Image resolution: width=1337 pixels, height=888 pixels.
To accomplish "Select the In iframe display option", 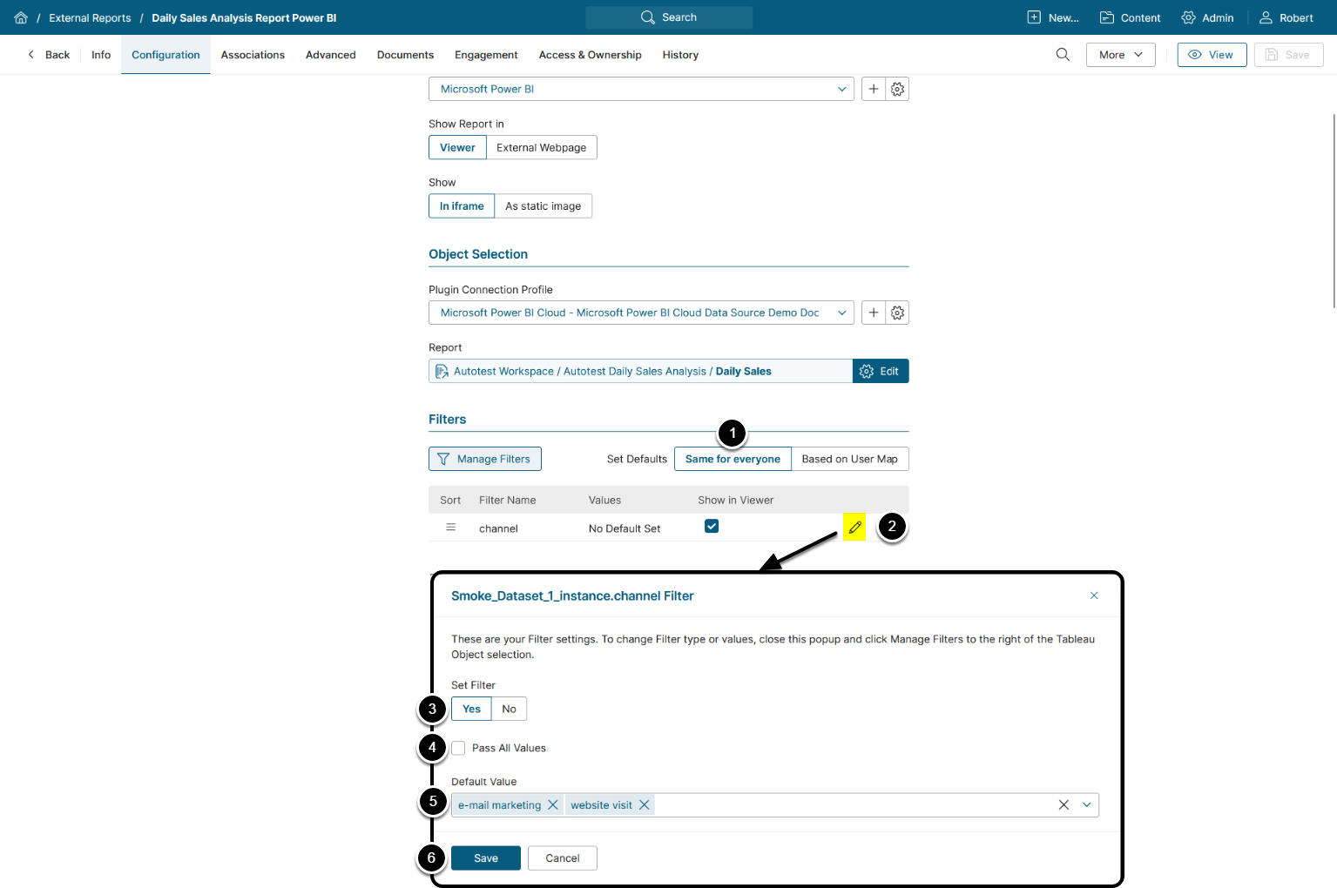I will click(x=462, y=206).
